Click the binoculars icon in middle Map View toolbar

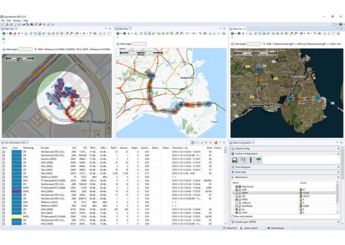(x=125, y=33)
